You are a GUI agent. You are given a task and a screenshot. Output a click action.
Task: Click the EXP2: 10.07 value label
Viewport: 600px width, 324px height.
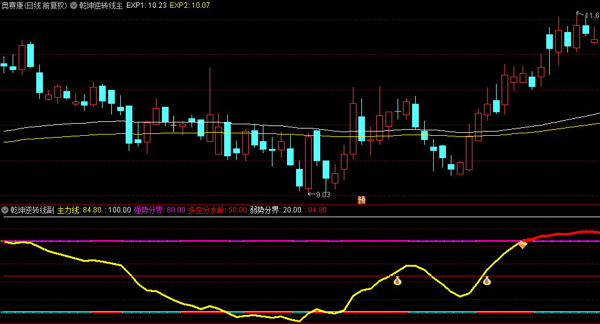[x=190, y=5]
